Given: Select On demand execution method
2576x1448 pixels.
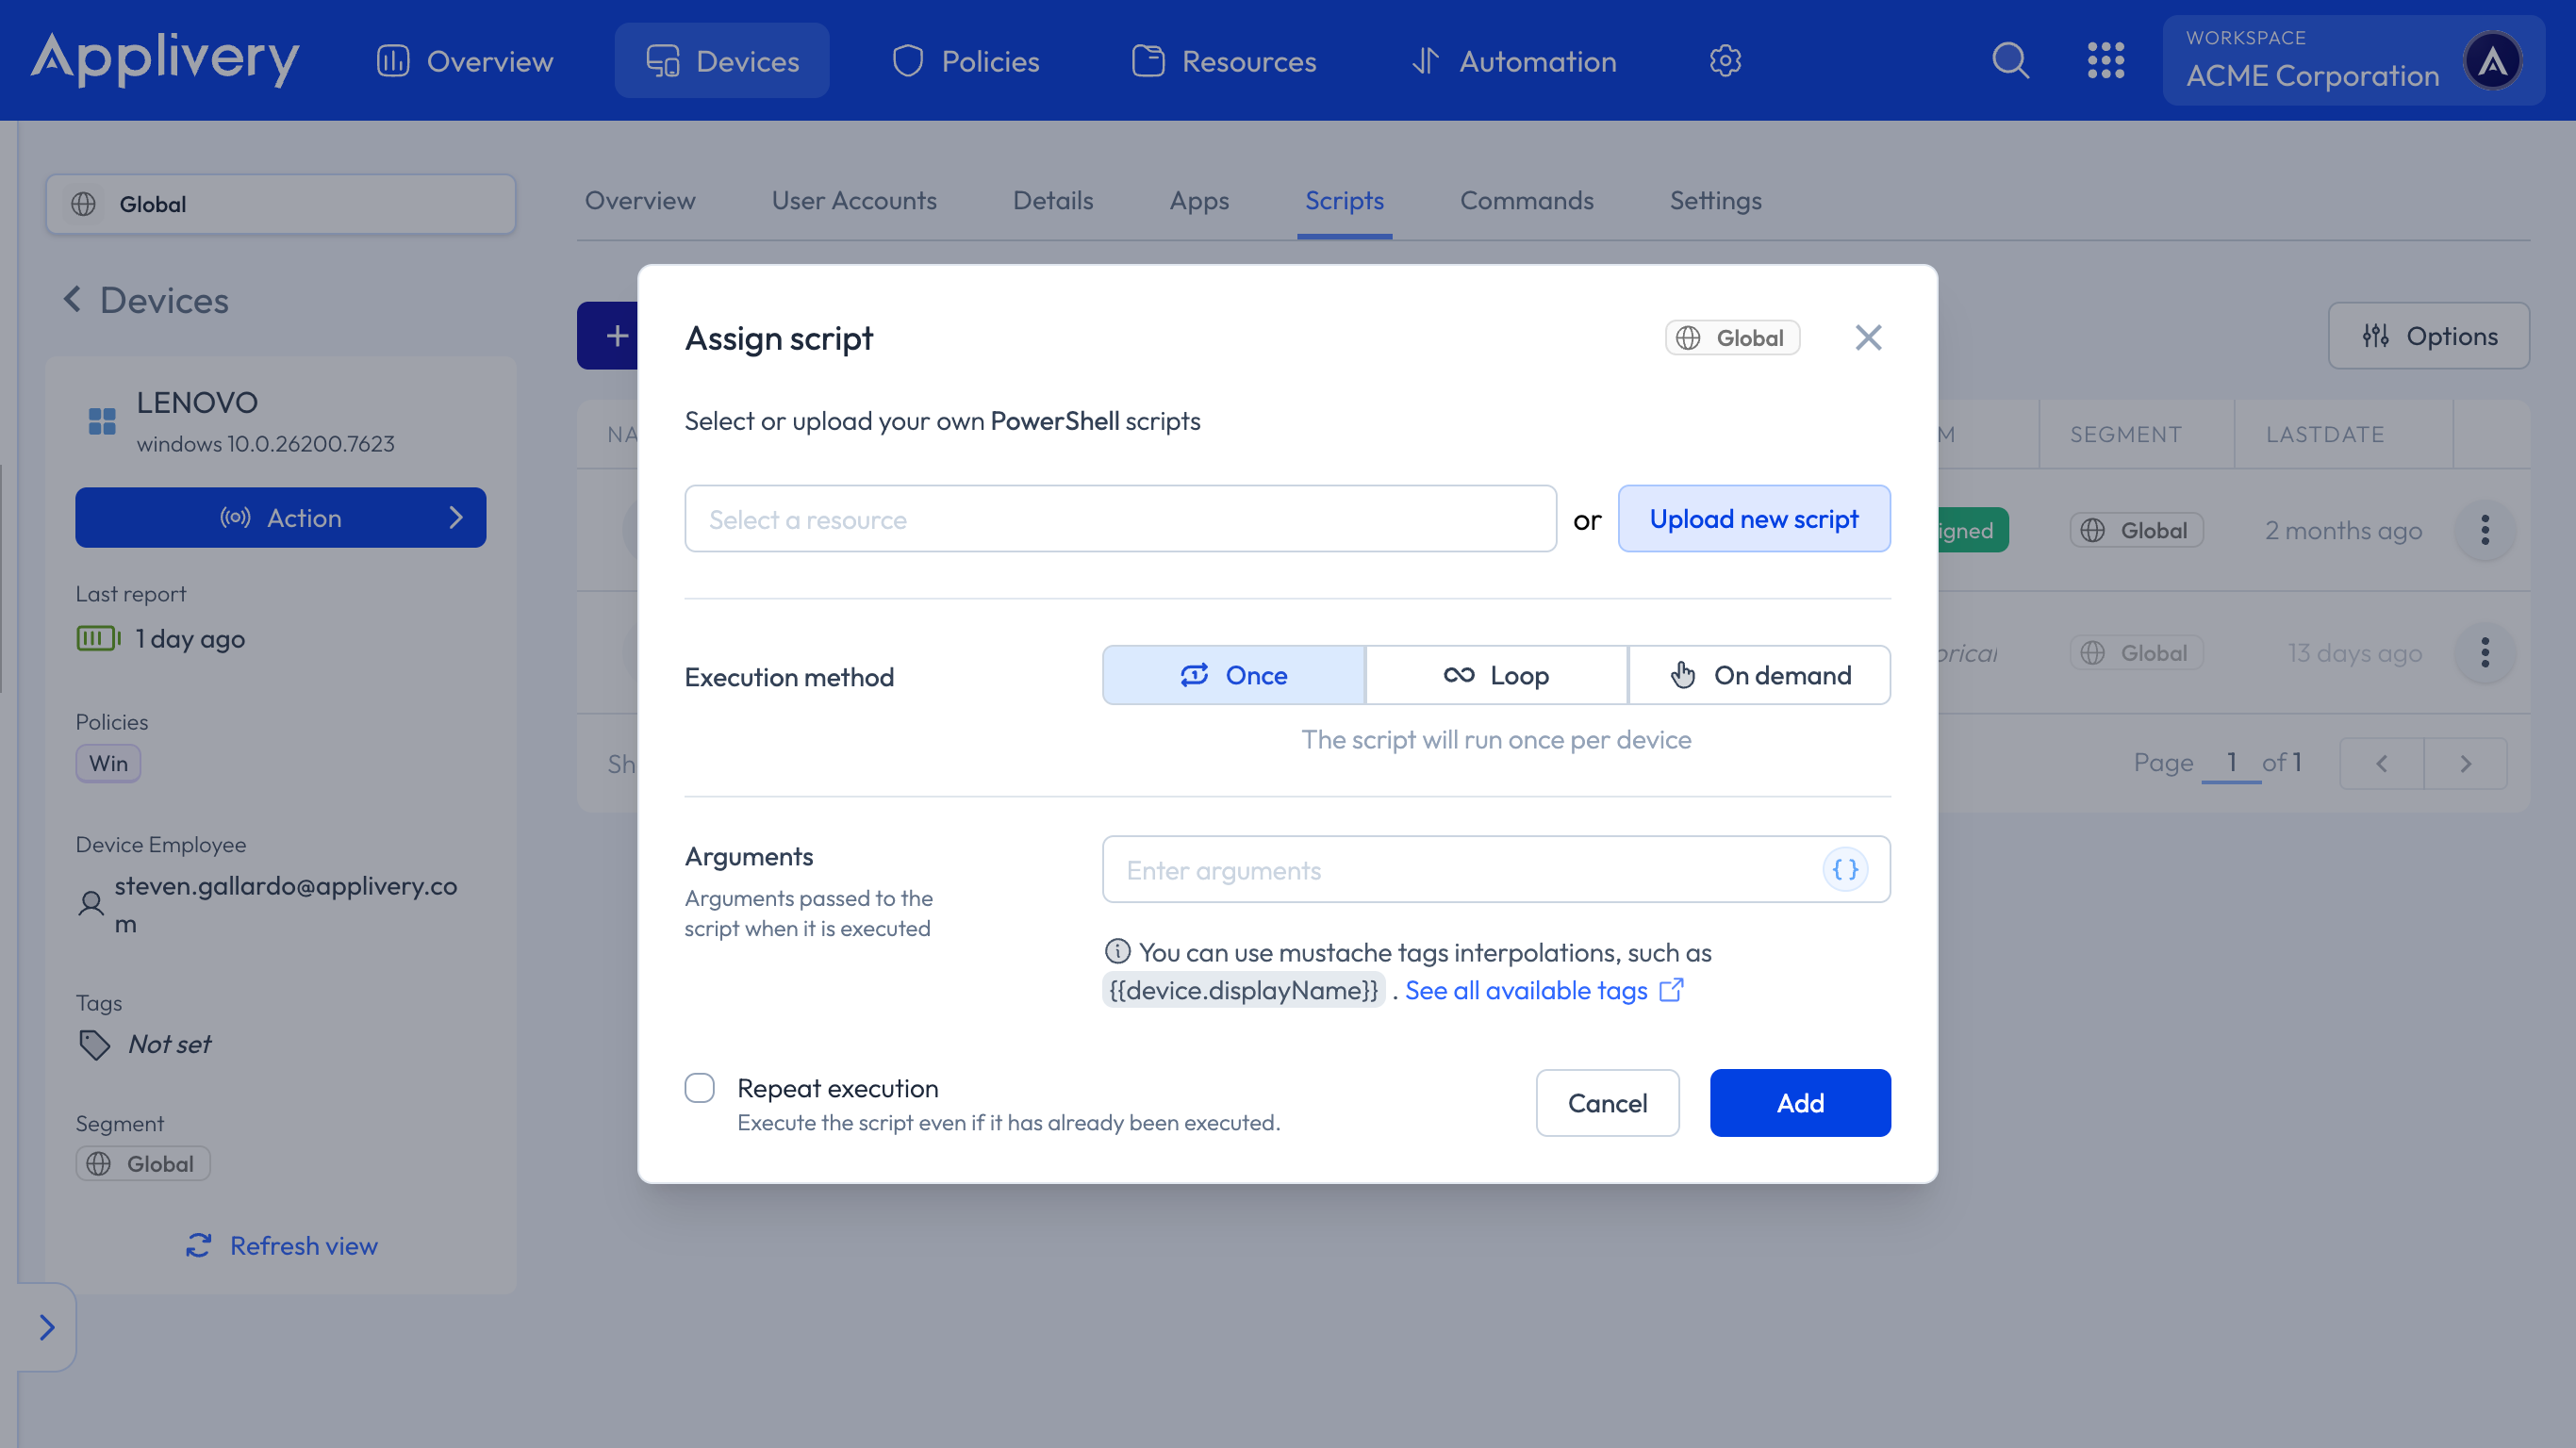Looking at the screenshot, I should [x=1759, y=675].
